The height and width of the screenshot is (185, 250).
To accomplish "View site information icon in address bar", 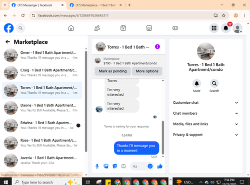I will point(33,15).
